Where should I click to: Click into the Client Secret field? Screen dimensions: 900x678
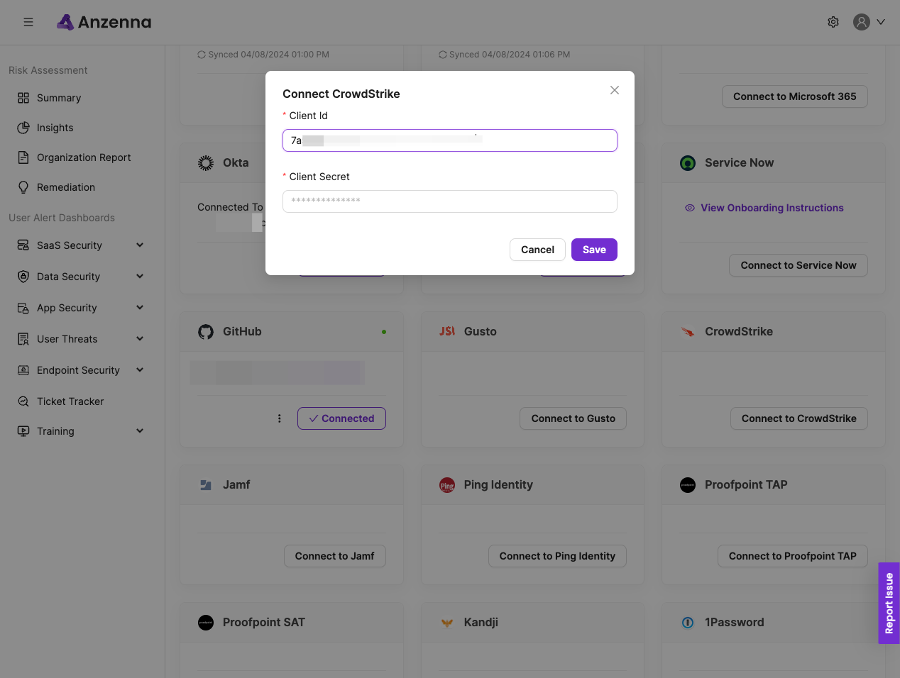449,201
